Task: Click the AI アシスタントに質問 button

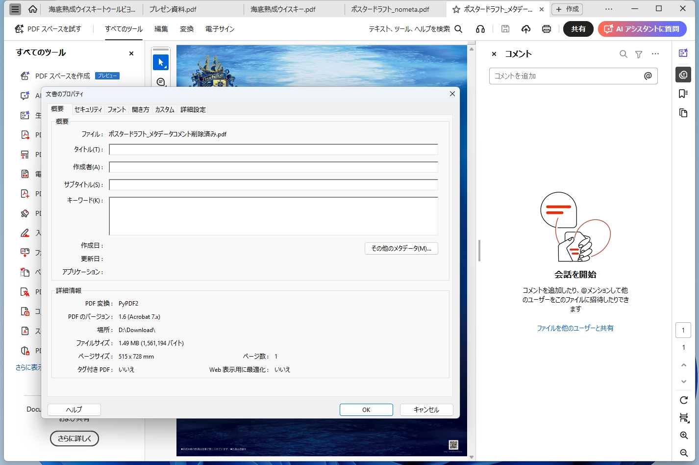Action: pyautogui.click(x=642, y=29)
